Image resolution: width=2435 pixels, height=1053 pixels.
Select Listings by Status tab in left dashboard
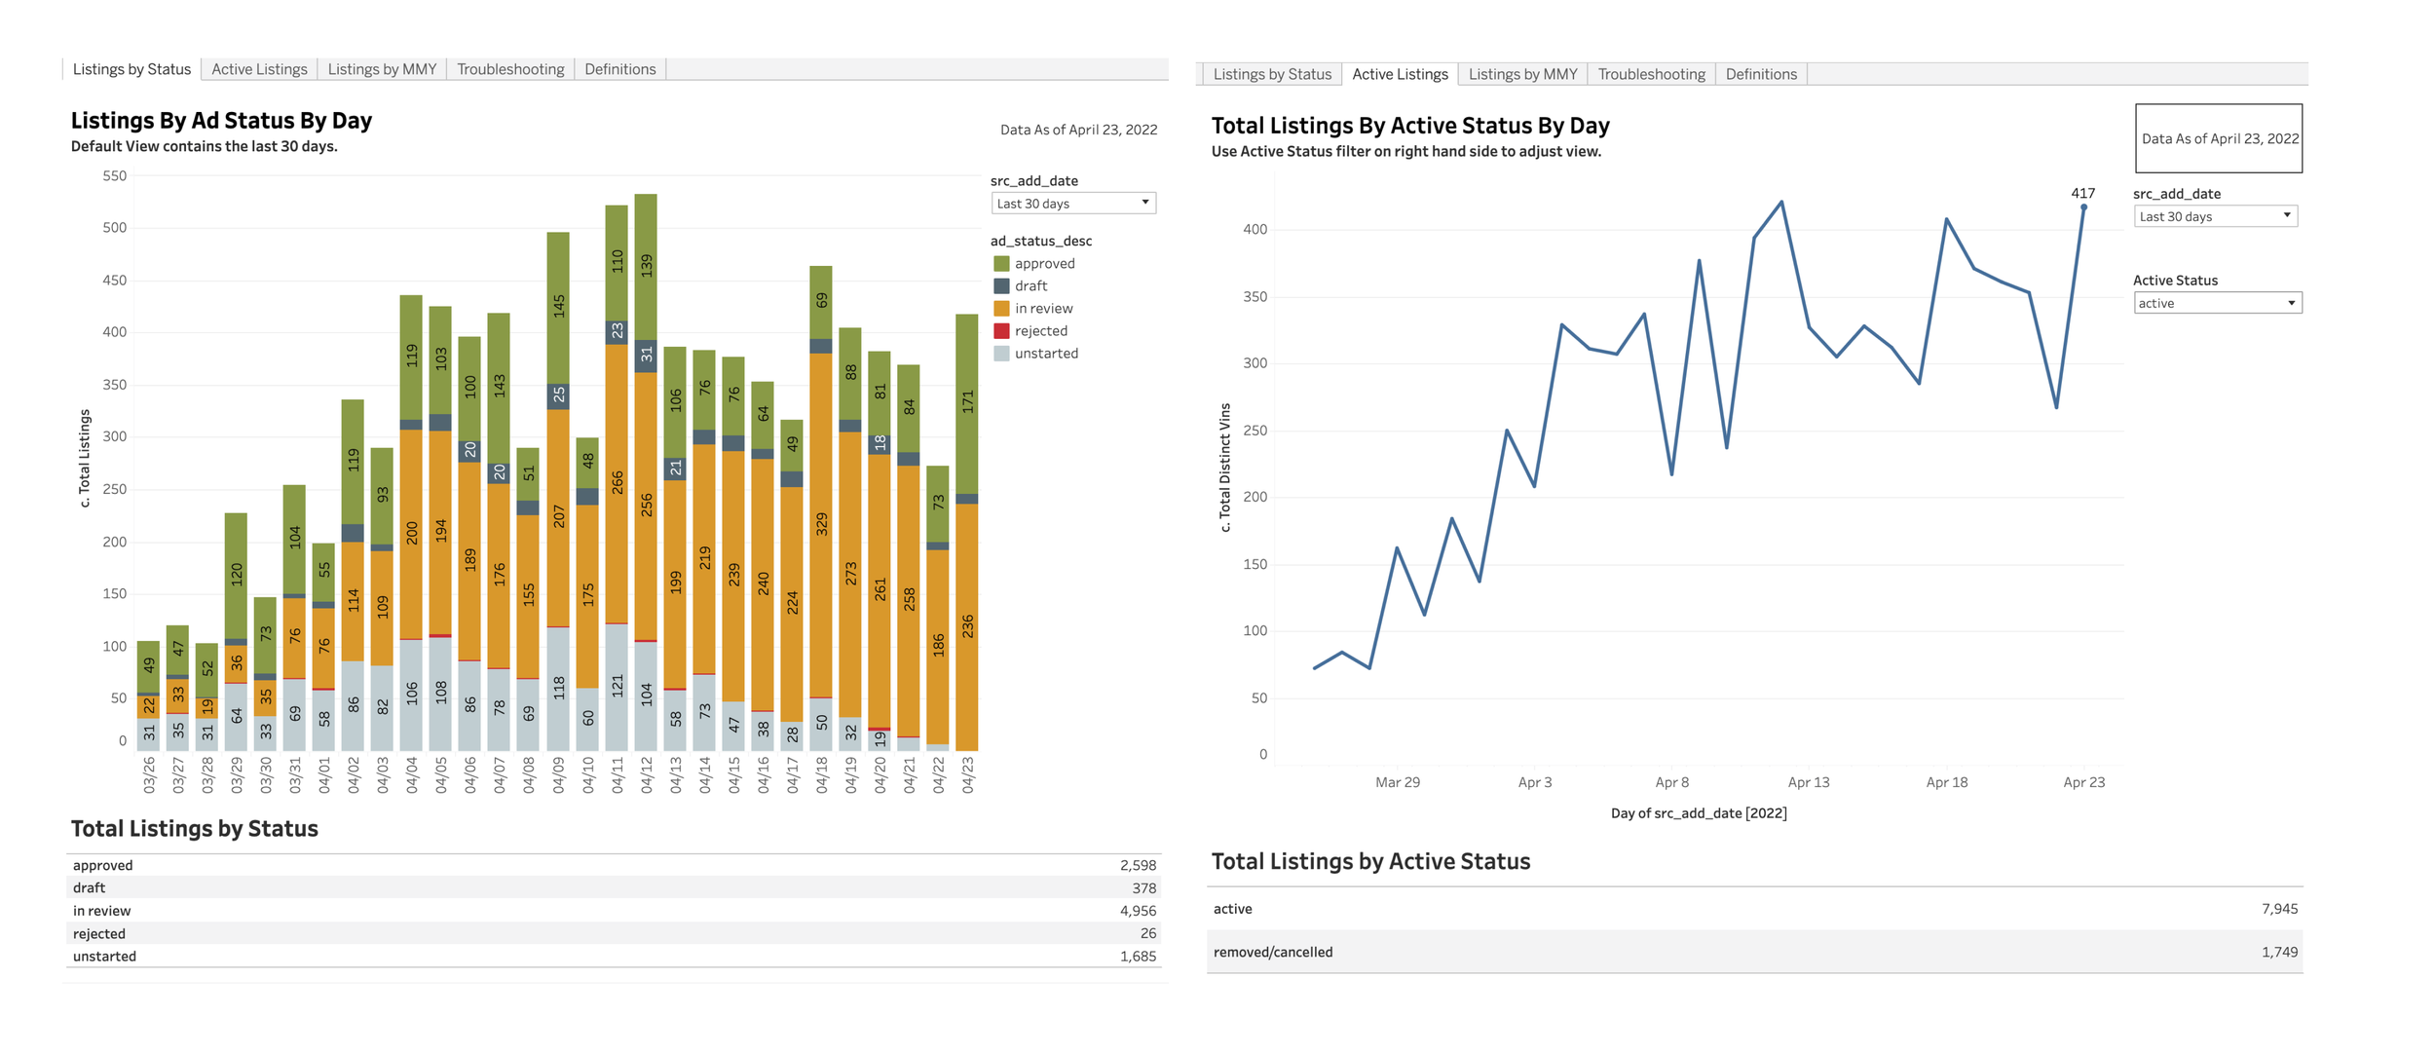(x=131, y=69)
